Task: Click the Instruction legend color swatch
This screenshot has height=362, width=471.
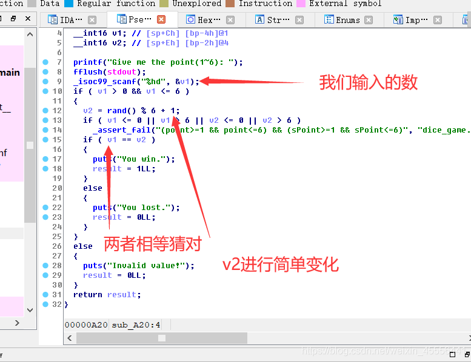Action: pos(230,3)
